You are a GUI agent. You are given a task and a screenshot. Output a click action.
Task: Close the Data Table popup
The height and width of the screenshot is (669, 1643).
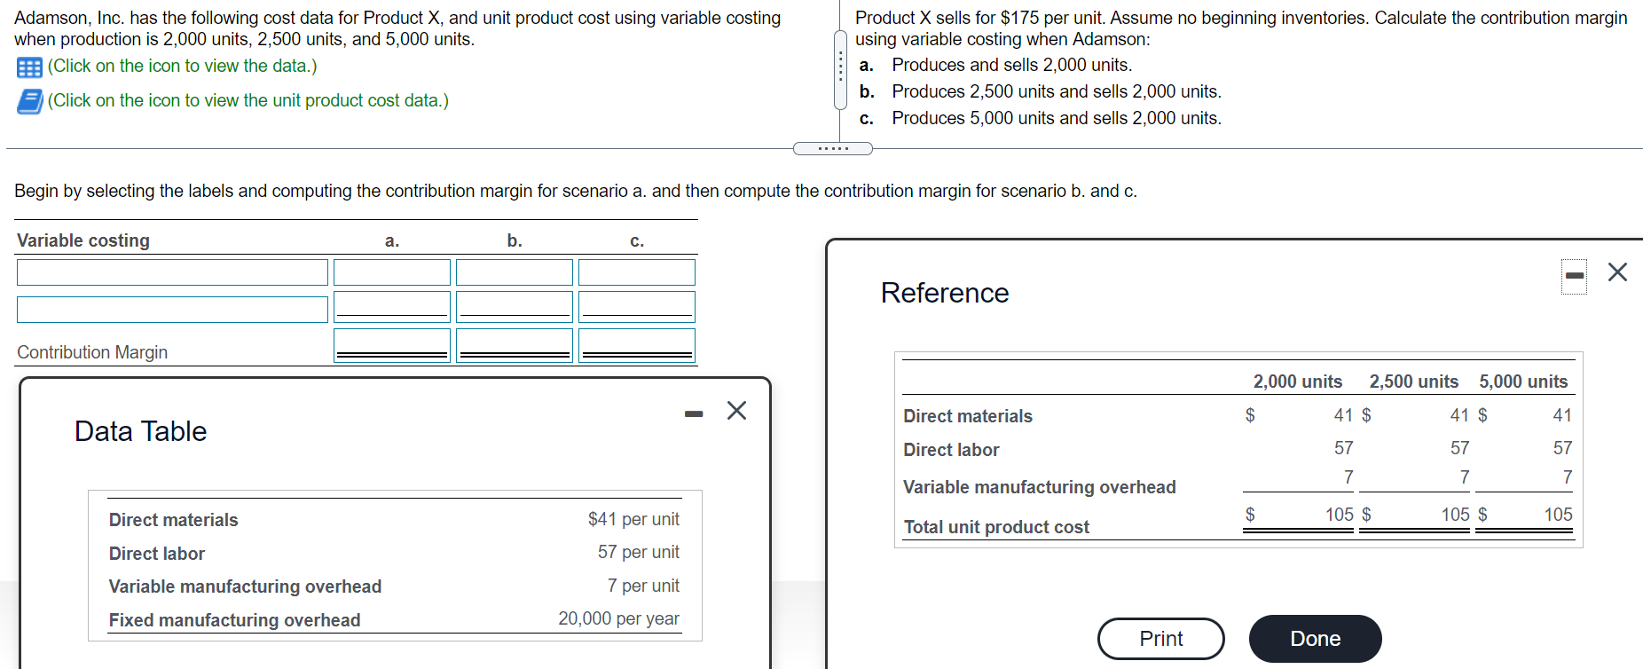pos(736,411)
